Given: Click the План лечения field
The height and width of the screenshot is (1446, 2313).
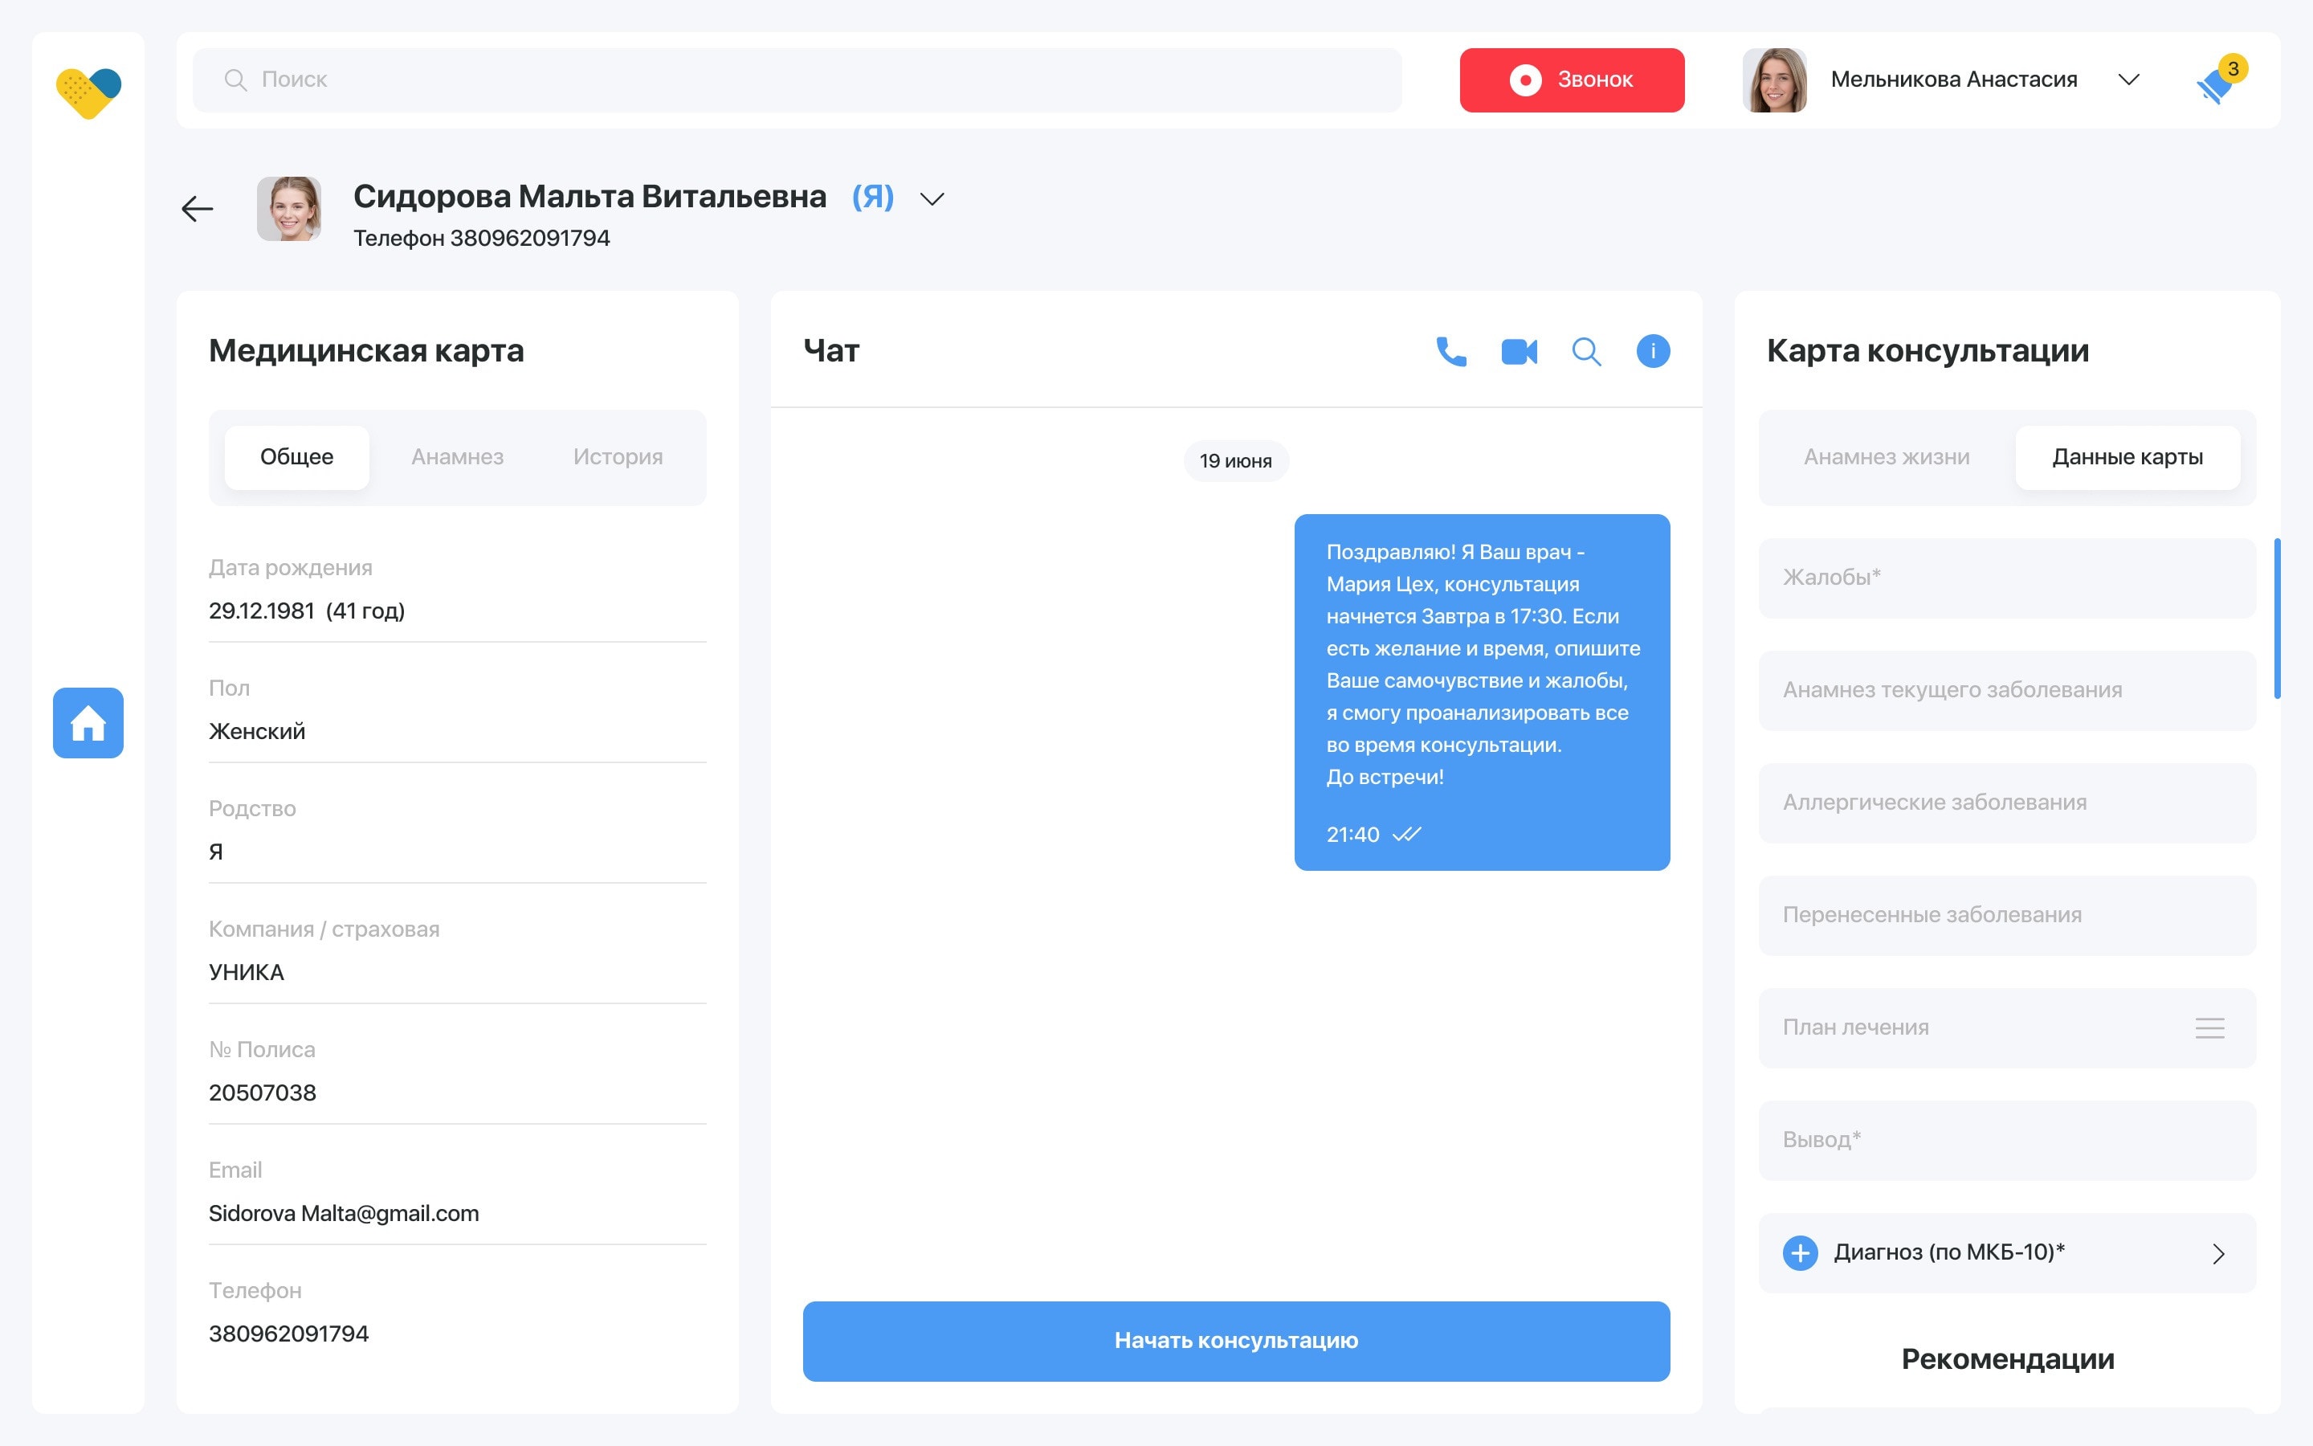Looking at the screenshot, I should coord(2007,1028).
